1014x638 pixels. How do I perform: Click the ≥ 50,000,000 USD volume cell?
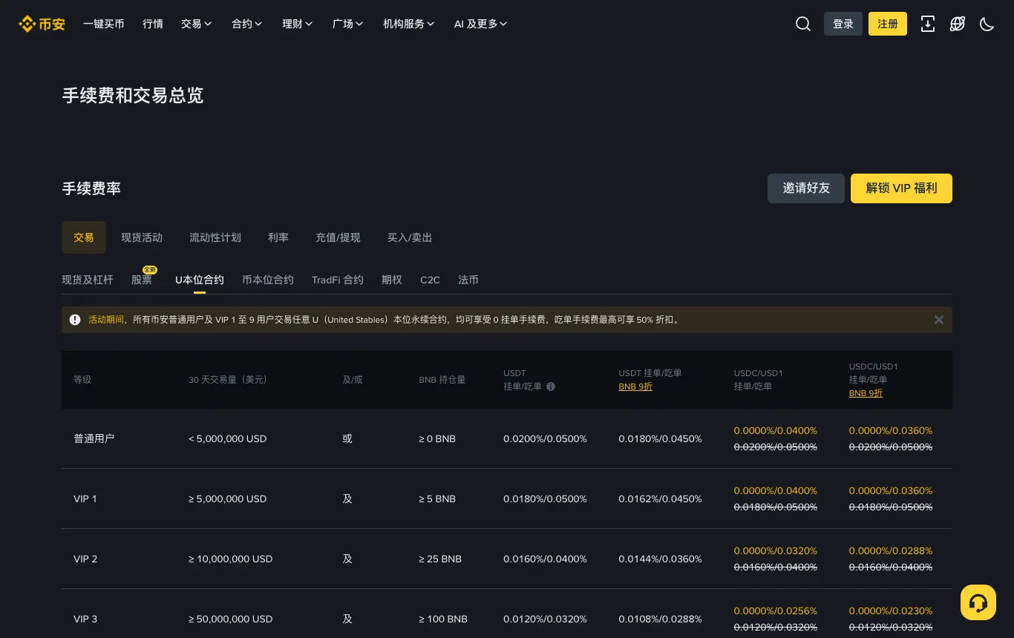pyautogui.click(x=230, y=619)
